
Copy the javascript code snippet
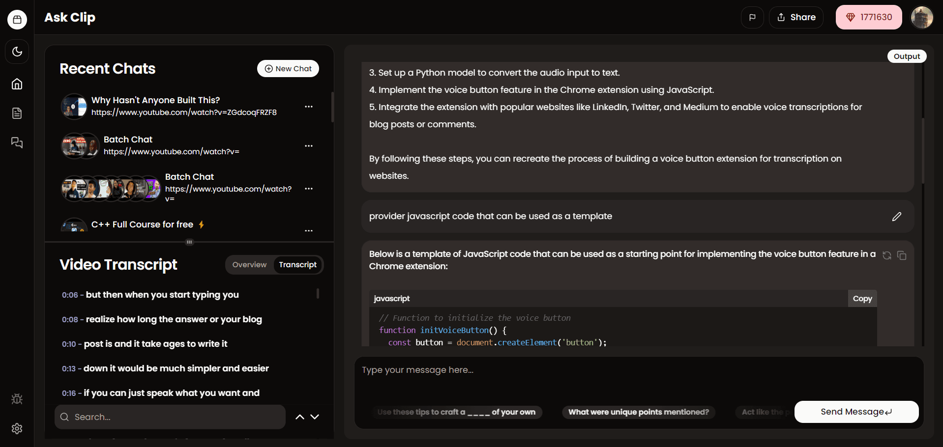[862, 298]
